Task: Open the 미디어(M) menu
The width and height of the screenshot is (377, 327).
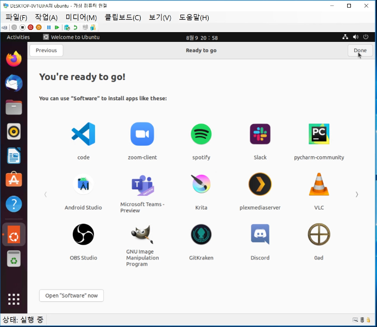Action: click(x=81, y=17)
